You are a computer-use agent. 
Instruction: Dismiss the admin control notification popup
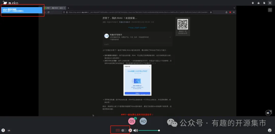click(22, 10)
